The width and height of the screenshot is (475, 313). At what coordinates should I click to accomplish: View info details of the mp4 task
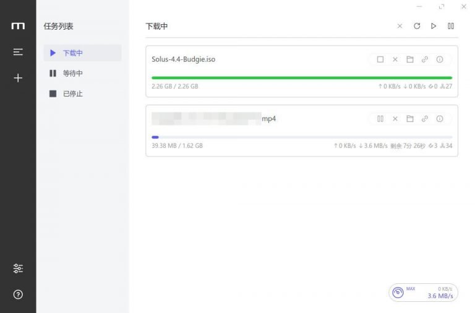click(x=440, y=119)
